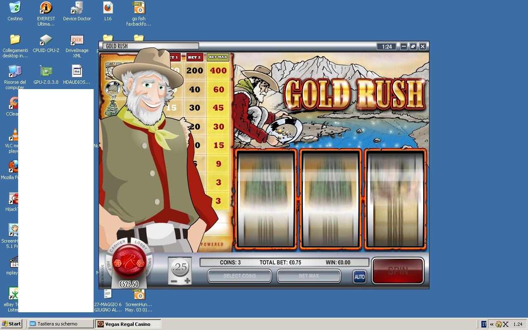Decrease coin value with the minus sign
The width and height of the screenshot is (528, 330).
click(174, 281)
